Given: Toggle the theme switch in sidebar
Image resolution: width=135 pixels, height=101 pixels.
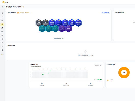Looking at the screenshot, I should (x=2, y=54).
